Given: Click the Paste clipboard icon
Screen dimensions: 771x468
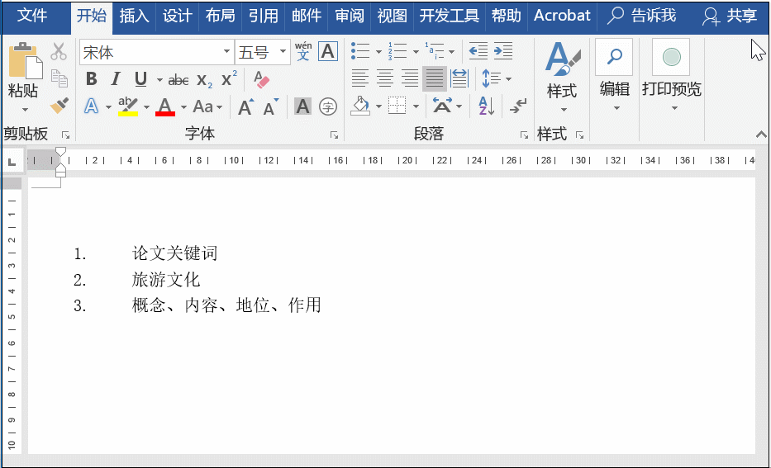Looking at the screenshot, I should [x=25, y=61].
